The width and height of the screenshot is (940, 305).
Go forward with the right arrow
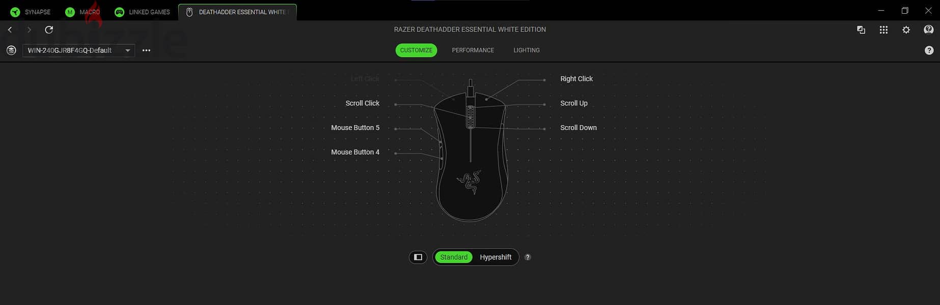(x=29, y=29)
